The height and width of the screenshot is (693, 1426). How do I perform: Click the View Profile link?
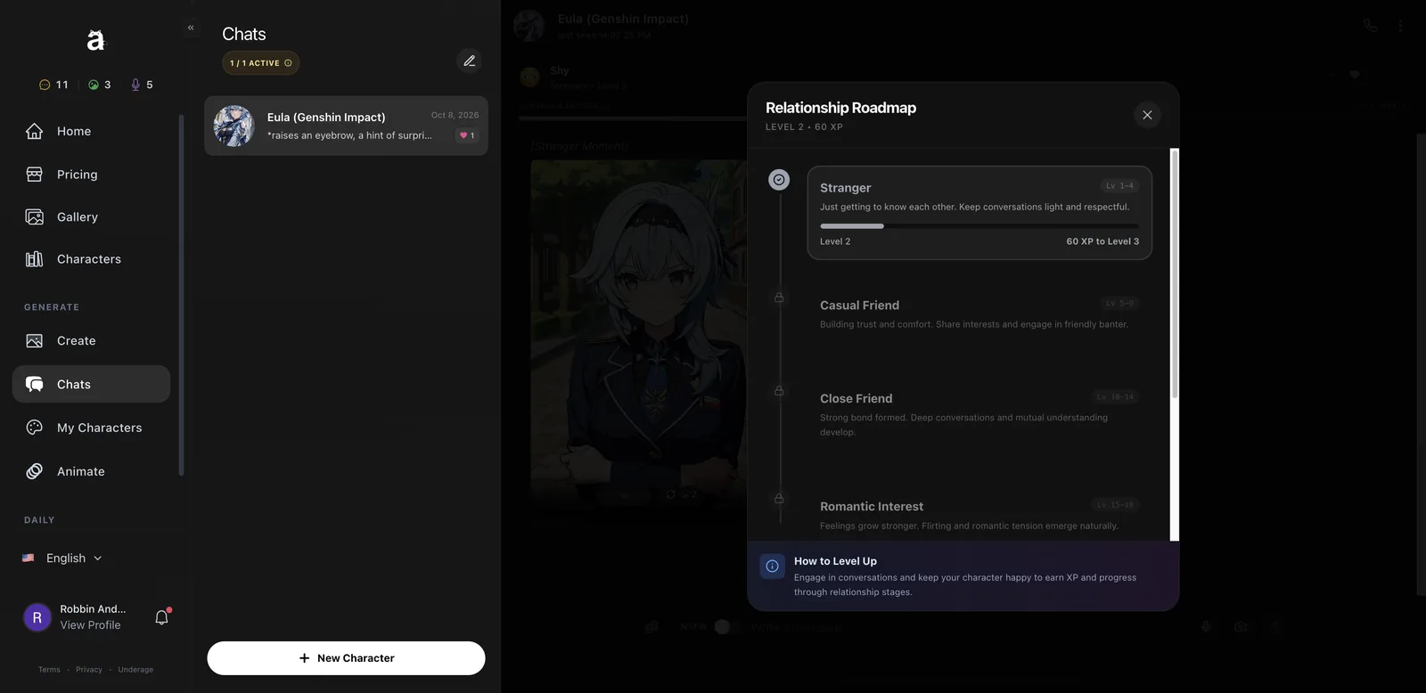tap(90, 625)
